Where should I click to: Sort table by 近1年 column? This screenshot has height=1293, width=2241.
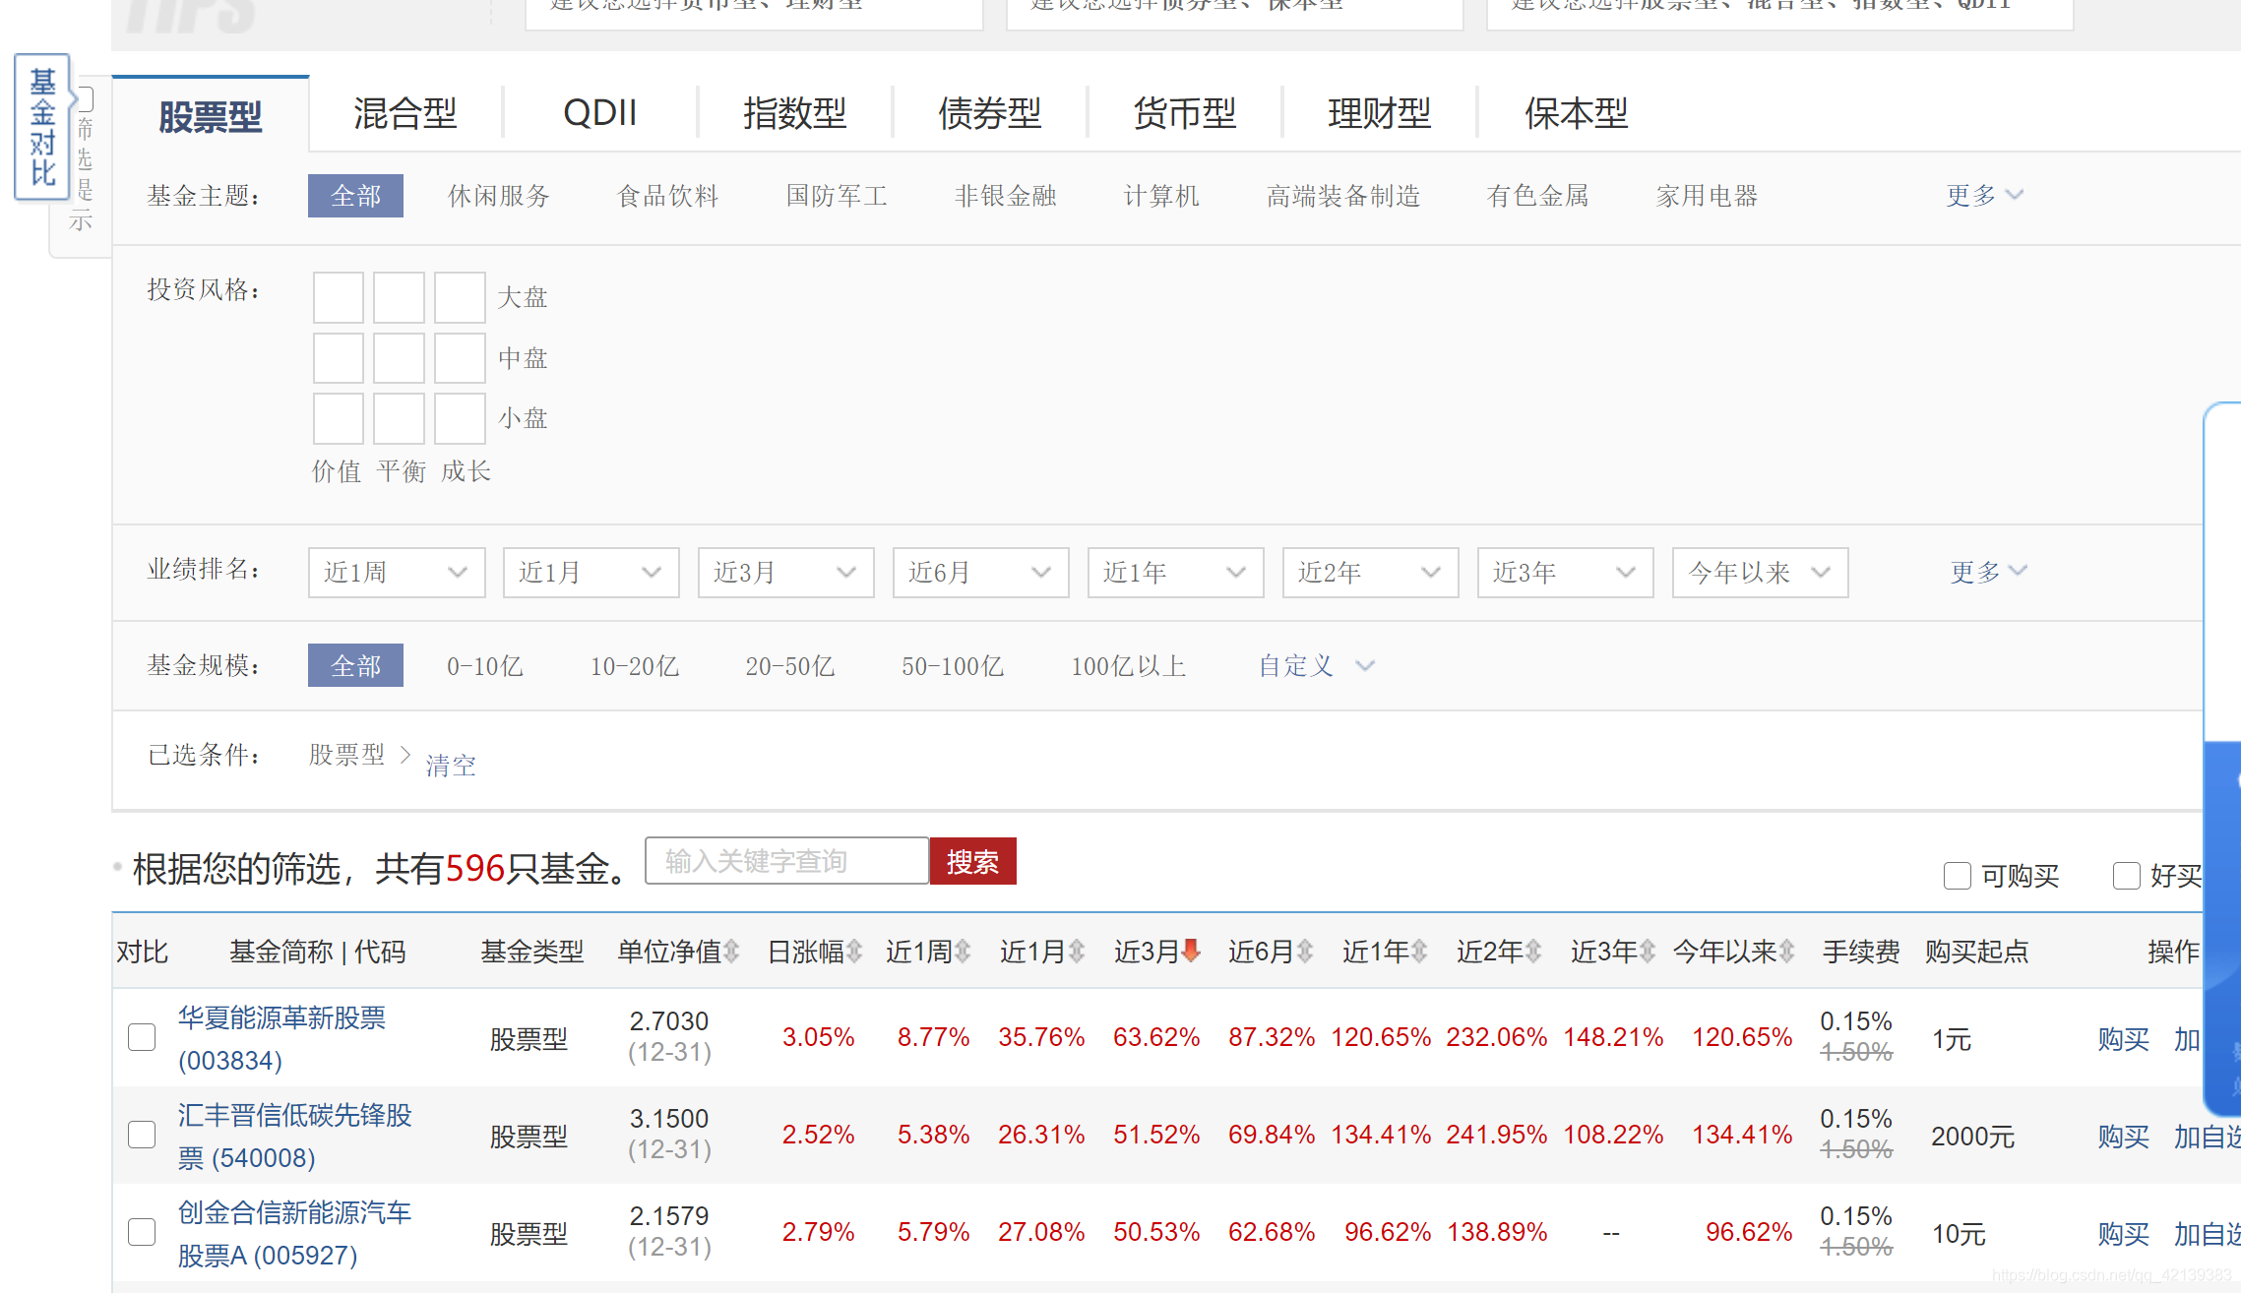pos(1385,952)
